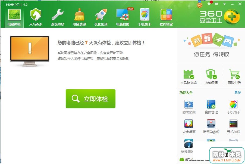Image resolution: width=245 pixels, height=164 pixels.
Task: Click 更多 to see more functions
Action: click(x=237, y=92)
